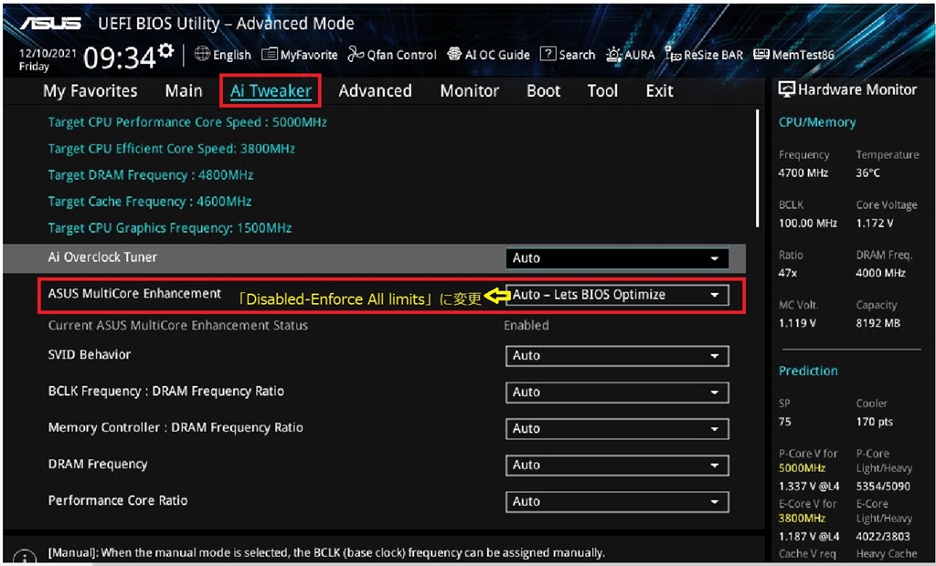Click the MemTest86 text label
This screenshot has width=936, height=566.
803,55
